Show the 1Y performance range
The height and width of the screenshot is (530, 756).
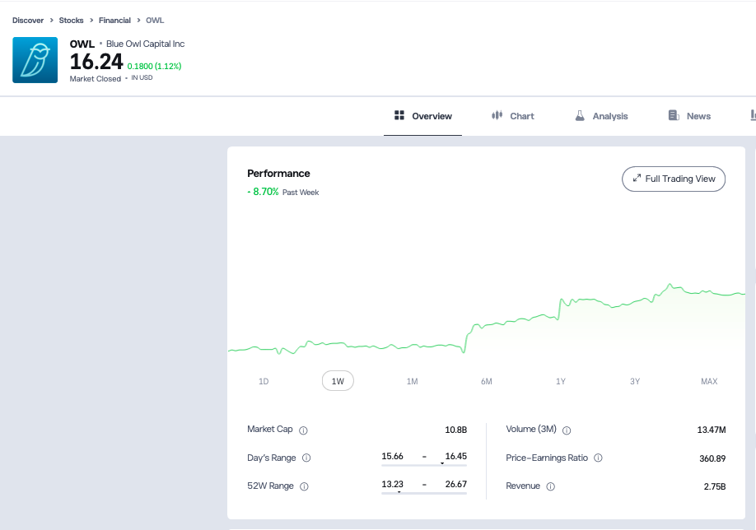pos(560,381)
